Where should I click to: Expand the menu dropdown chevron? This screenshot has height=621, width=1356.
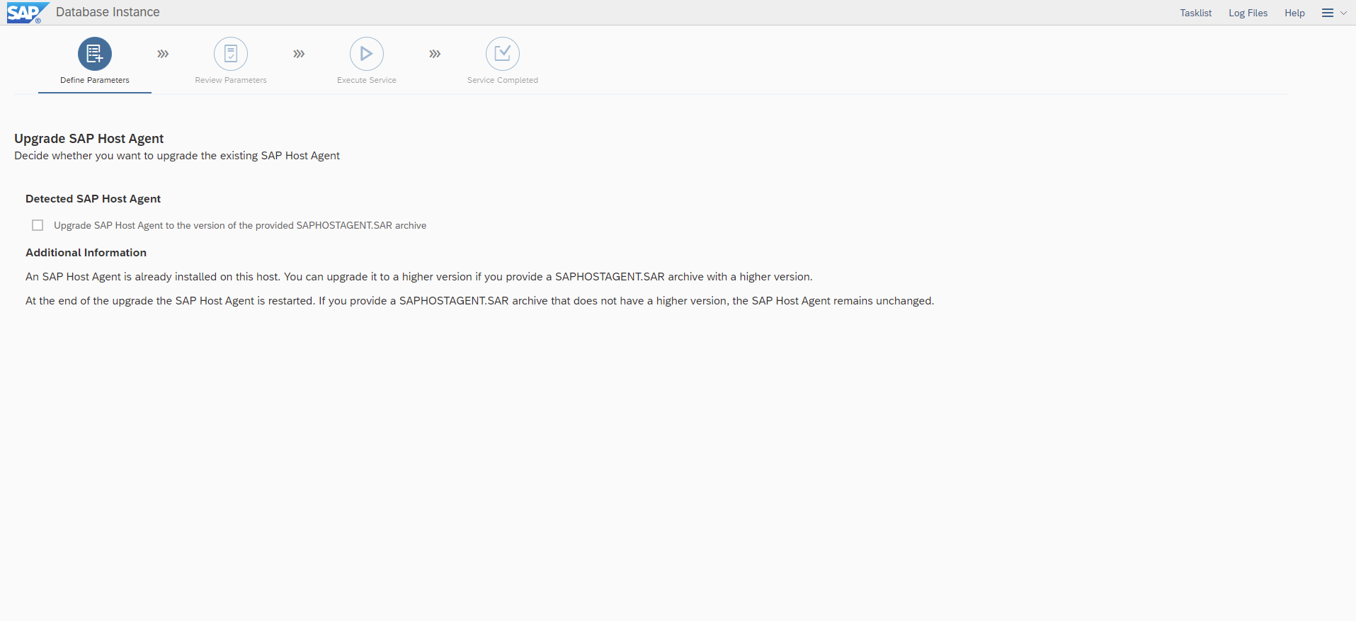coord(1343,13)
